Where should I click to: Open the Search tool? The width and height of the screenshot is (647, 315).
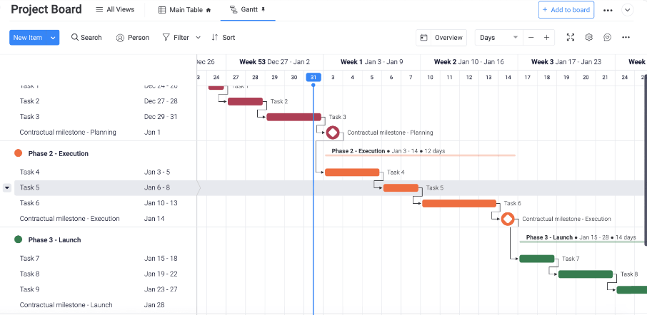click(x=86, y=38)
